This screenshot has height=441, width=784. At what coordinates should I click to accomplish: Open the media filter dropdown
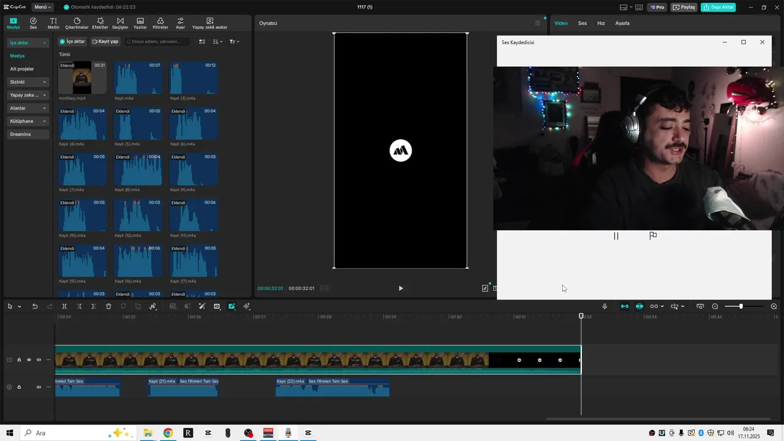(234, 42)
